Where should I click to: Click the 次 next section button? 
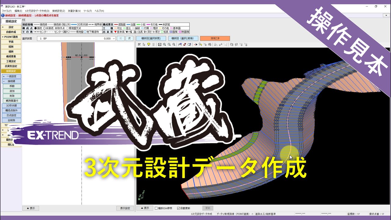(x=130, y=38)
